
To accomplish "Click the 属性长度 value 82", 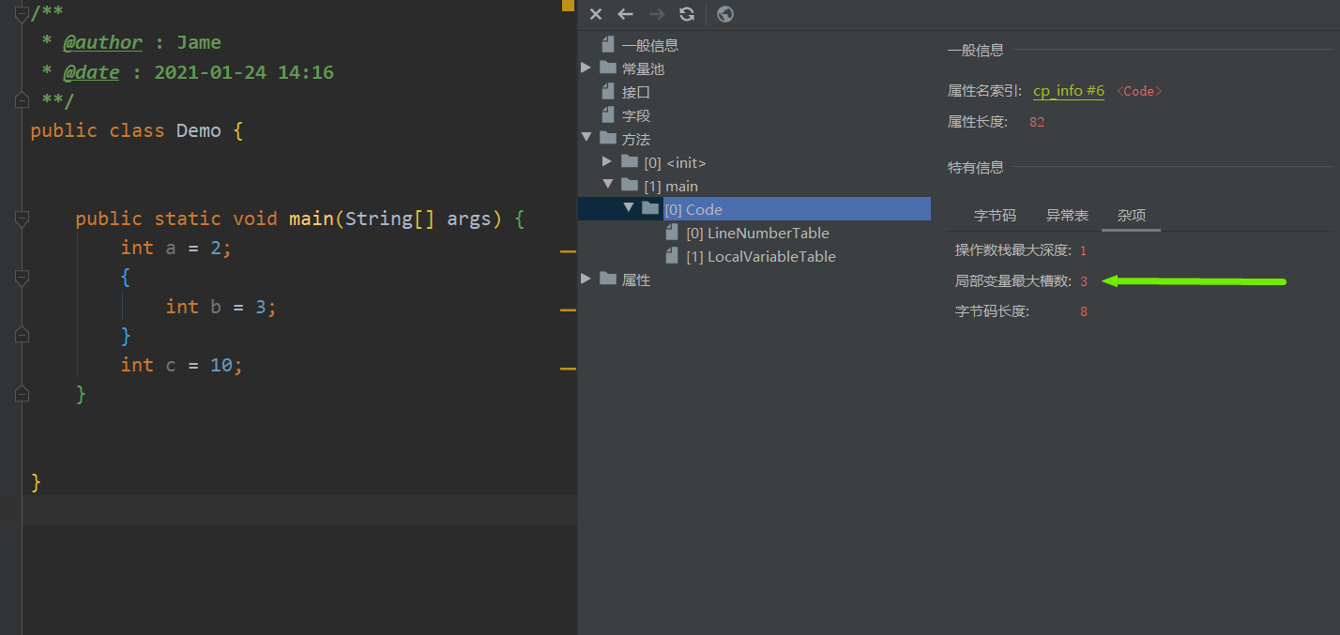I will (x=1037, y=122).
